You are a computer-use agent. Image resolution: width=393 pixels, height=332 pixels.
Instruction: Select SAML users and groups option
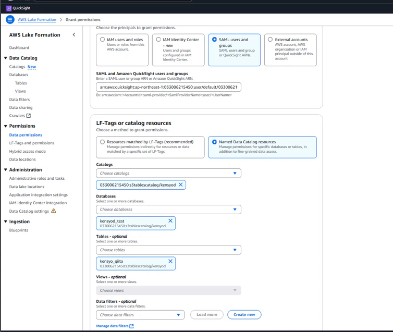coord(234,50)
